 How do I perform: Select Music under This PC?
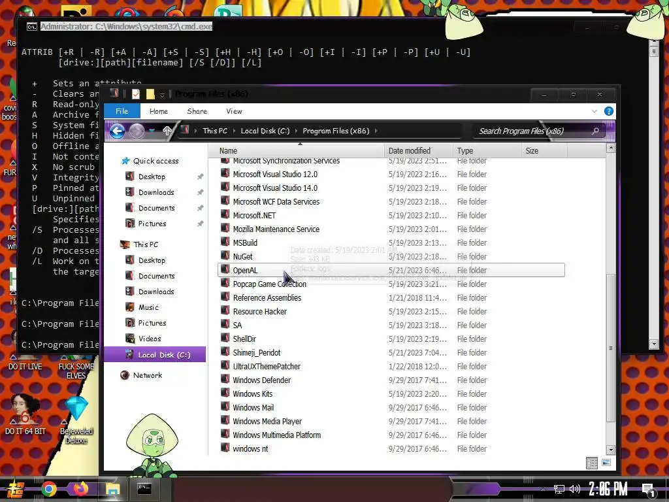tap(148, 307)
